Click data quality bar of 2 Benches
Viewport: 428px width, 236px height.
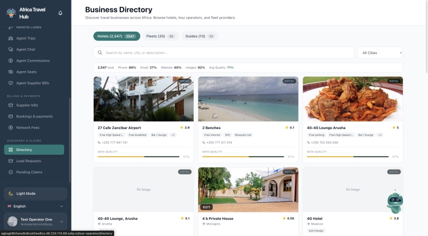(243, 157)
